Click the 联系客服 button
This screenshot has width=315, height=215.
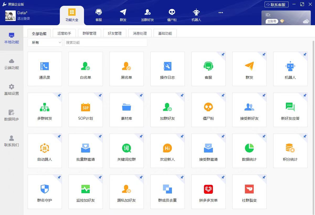(x=276, y=4)
